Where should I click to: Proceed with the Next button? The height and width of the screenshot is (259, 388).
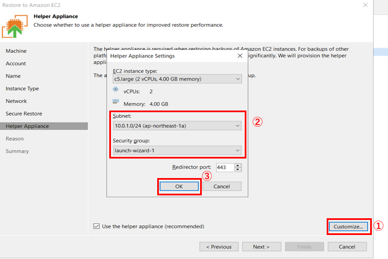(261, 247)
